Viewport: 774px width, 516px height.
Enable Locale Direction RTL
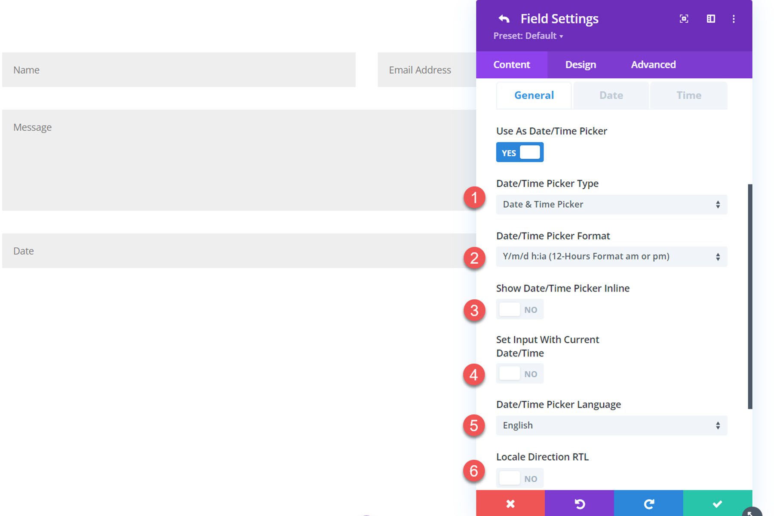coord(519,478)
